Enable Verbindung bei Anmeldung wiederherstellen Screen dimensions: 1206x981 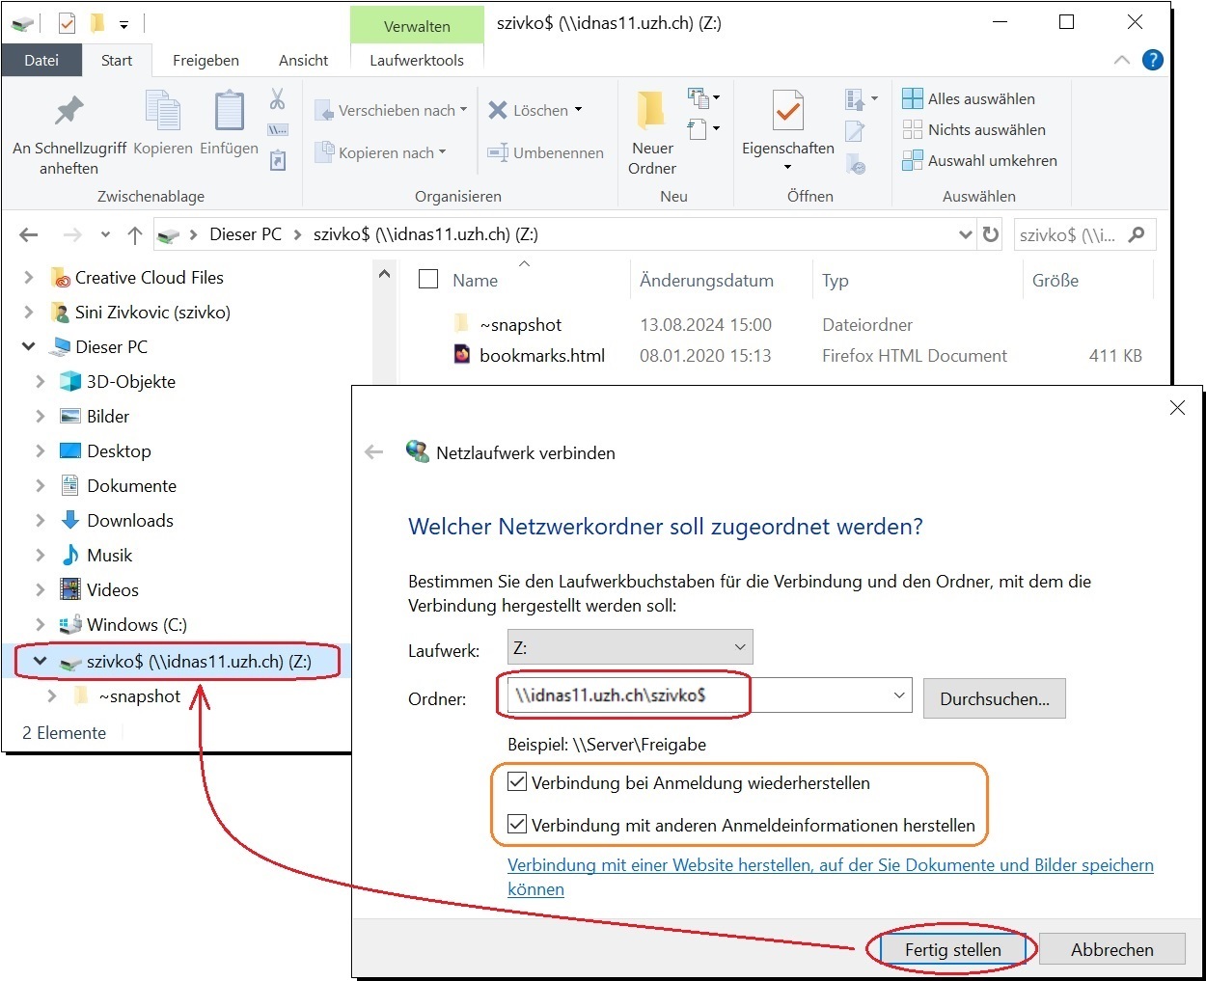(517, 782)
